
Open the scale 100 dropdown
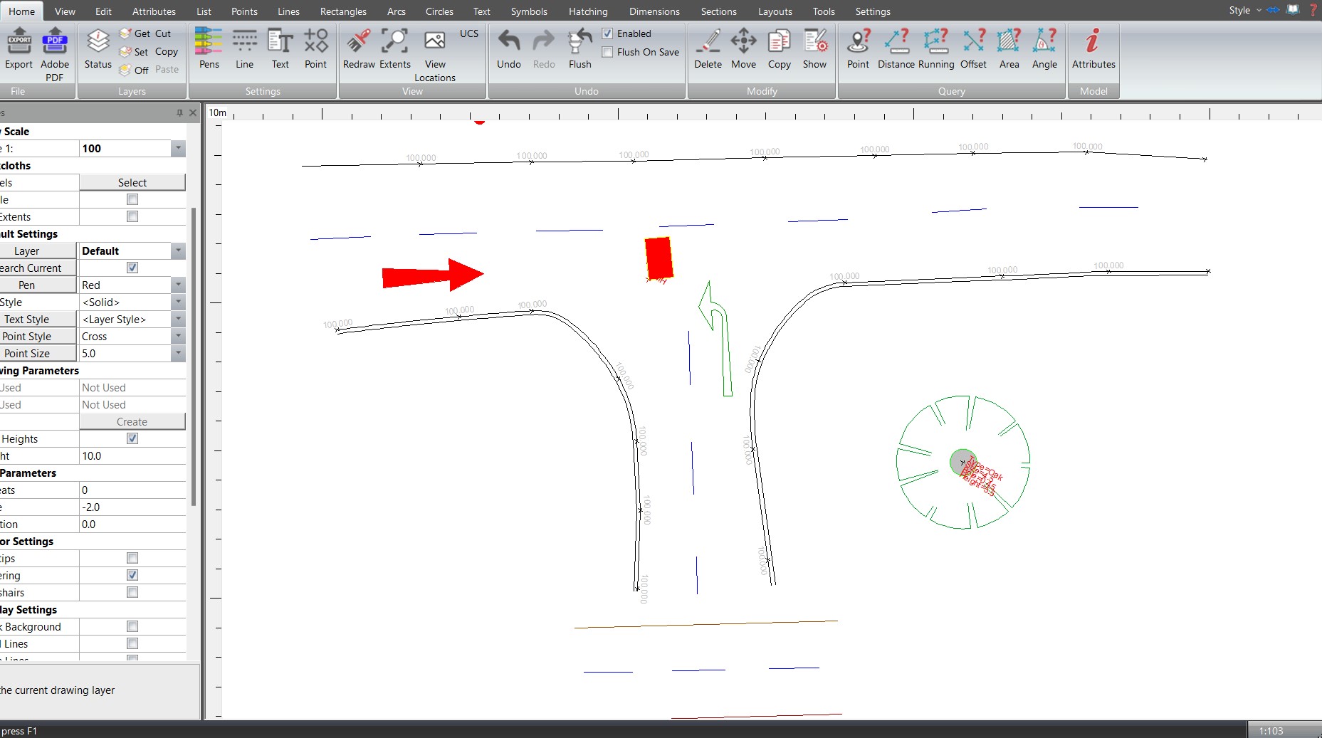point(178,148)
